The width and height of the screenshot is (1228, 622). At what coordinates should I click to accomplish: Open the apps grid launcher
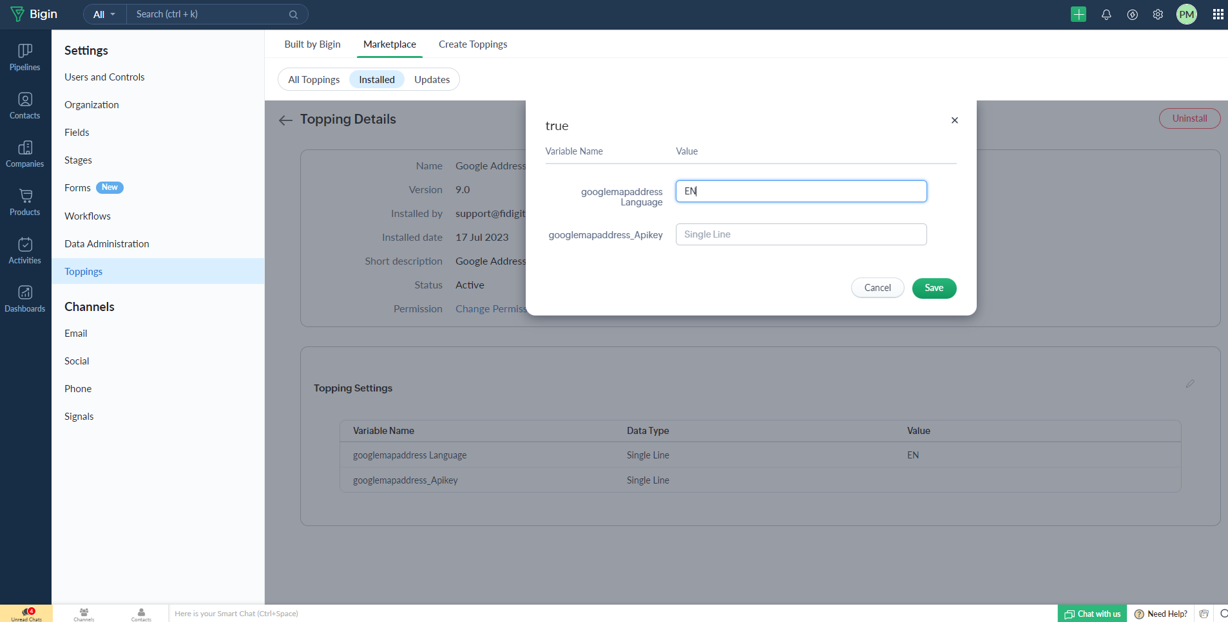[x=1218, y=14]
